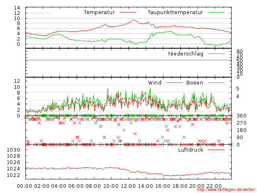Click the 10:00 time axis label
The height and width of the screenshot is (193, 257).
(x=111, y=186)
